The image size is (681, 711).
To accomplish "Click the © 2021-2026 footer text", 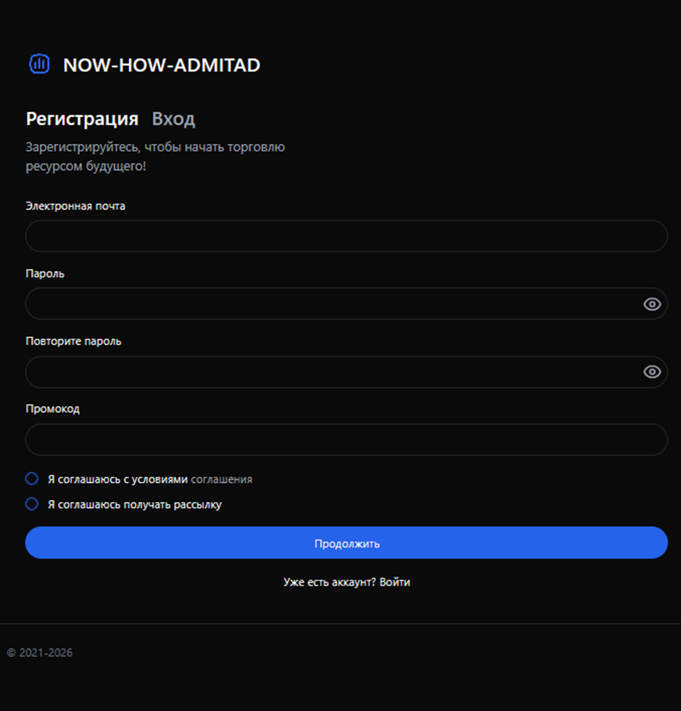I will (40, 653).
